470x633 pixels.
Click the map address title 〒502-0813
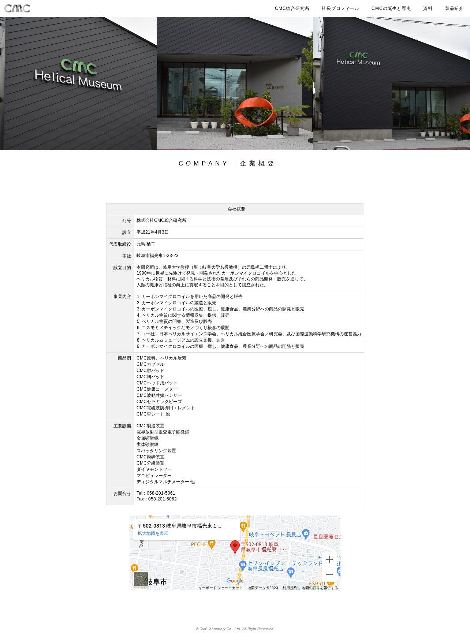[179, 526]
